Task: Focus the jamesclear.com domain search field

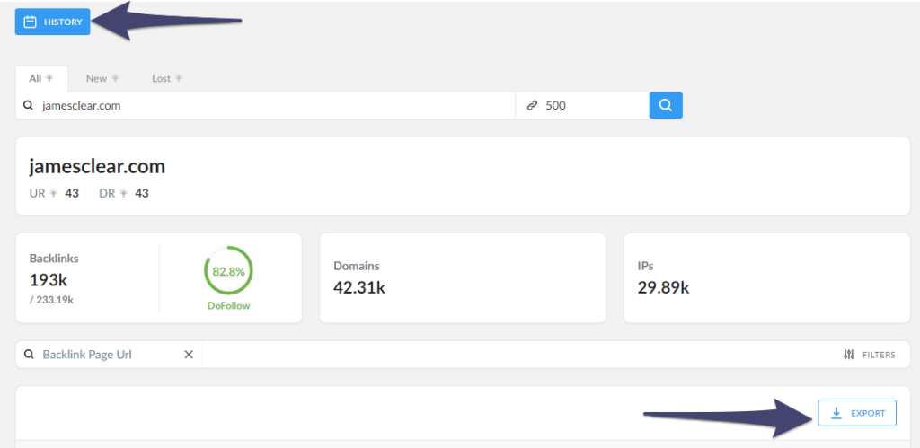Action: tap(265, 106)
